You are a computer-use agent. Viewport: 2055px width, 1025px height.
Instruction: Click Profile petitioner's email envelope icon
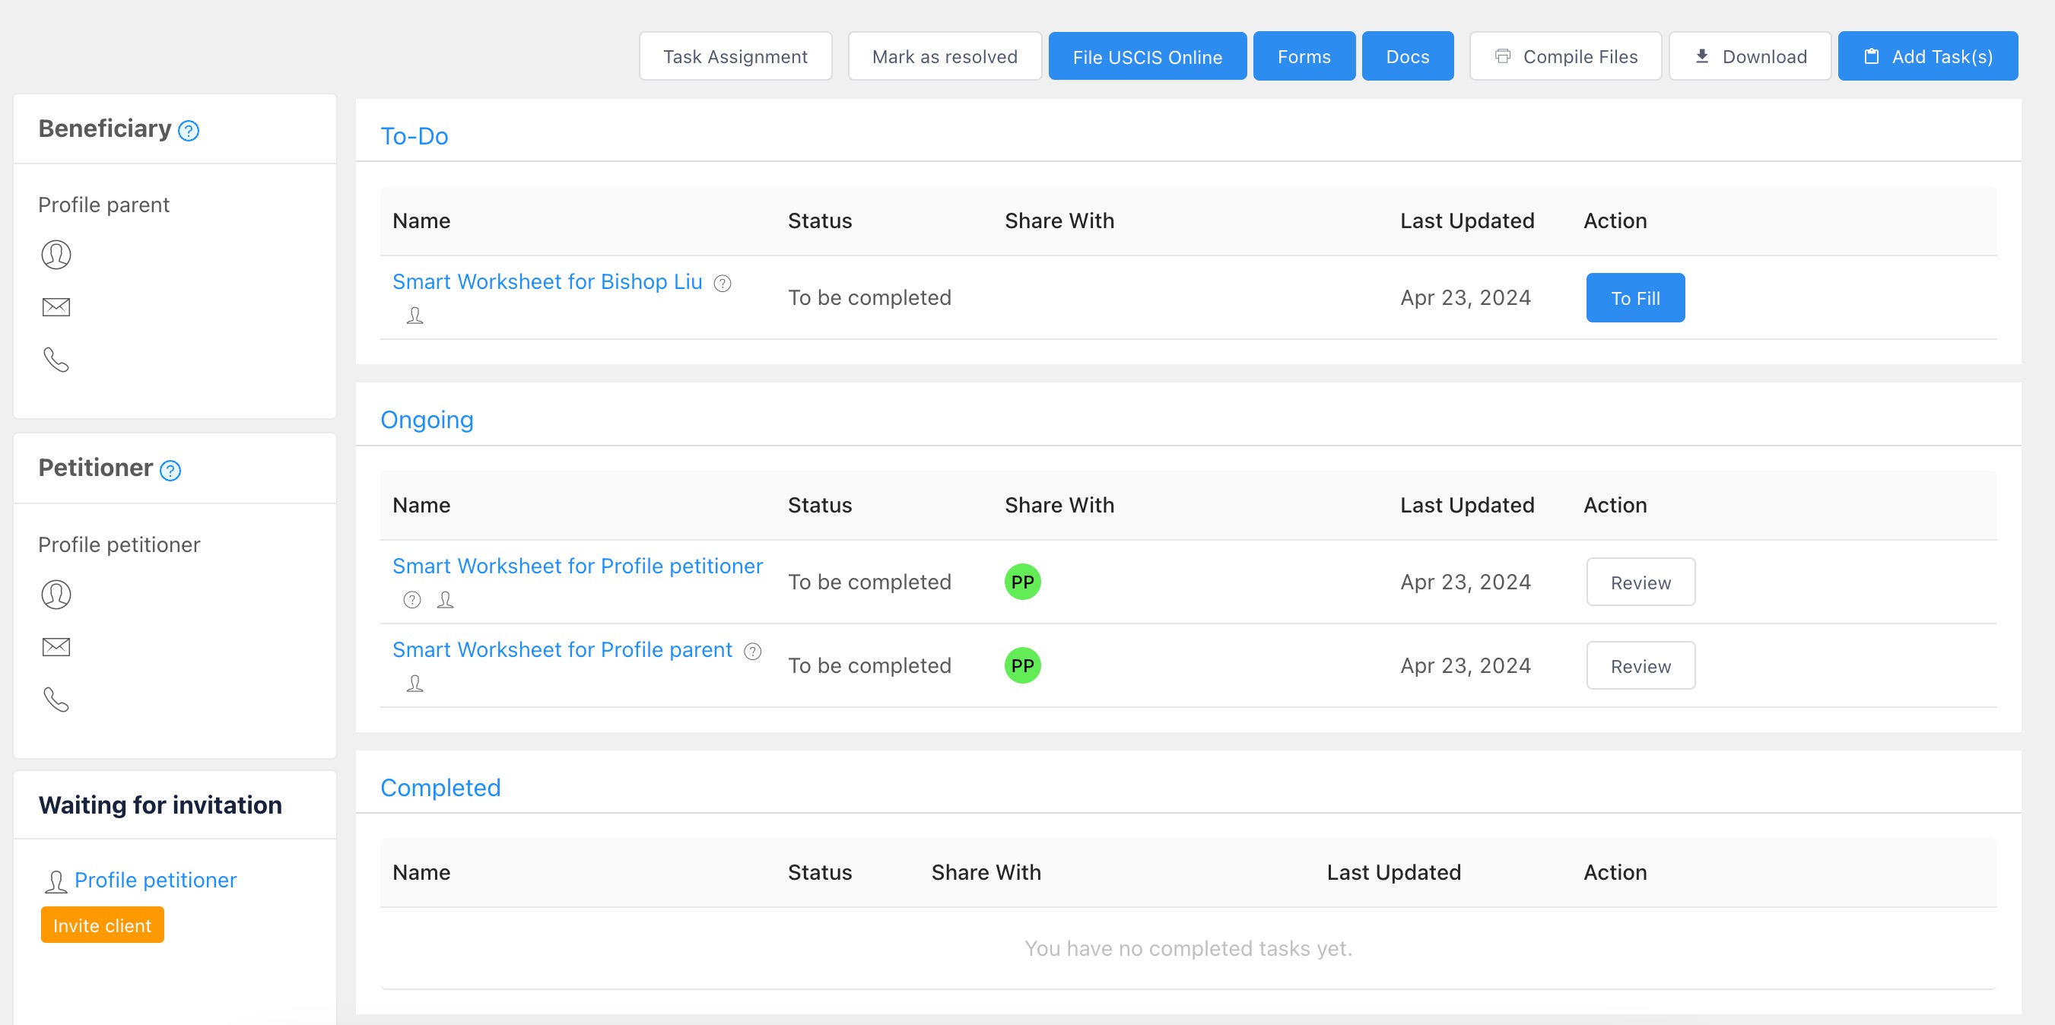click(56, 646)
